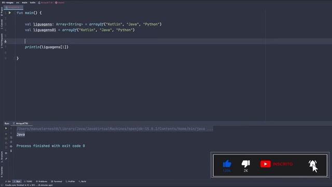332x187 pixels.
Task: Print the Run console output
Action: (x=11, y=146)
